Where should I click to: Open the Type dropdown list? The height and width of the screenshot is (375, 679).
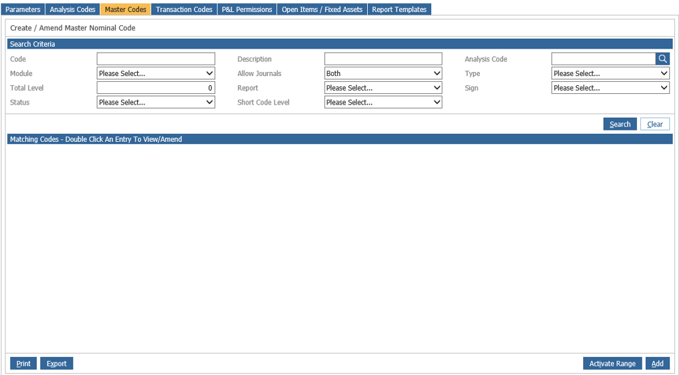(610, 73)
